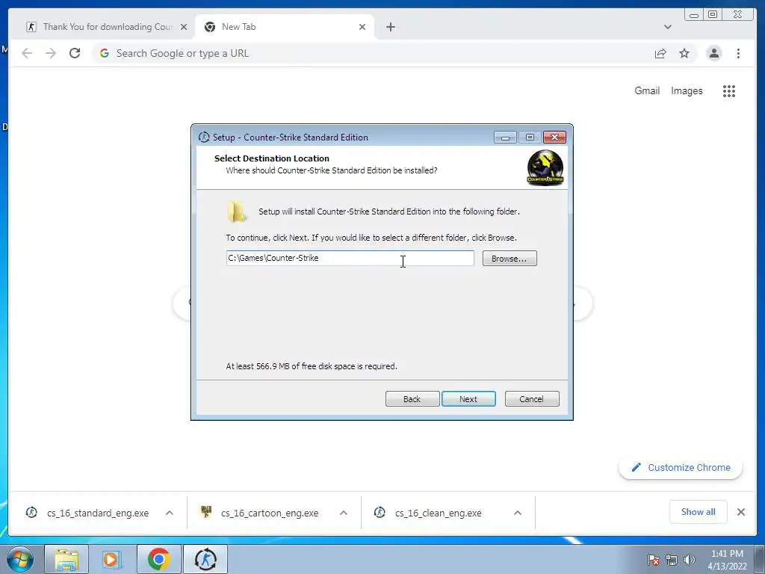Cancel the Counter-Strike installation

[532, 399]
